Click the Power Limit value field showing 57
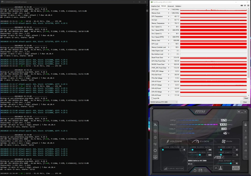Viewport: 251px width, 176px height. coord(236,150)
